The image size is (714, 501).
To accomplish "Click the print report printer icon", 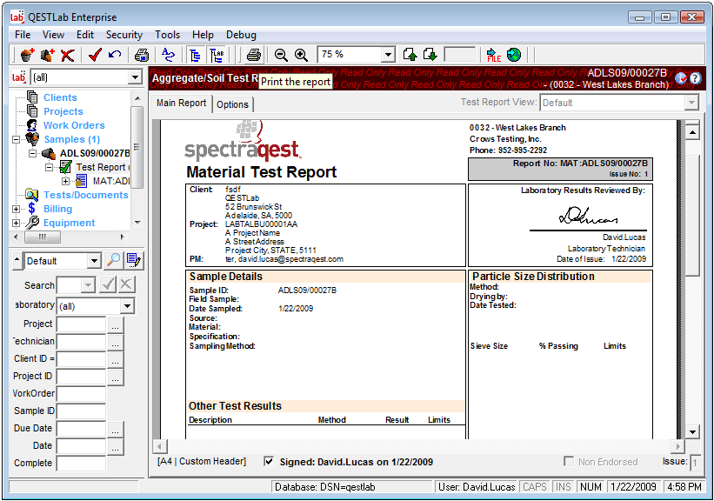I will pyautogui.click(x=253, y=55).
